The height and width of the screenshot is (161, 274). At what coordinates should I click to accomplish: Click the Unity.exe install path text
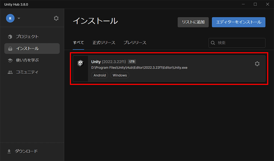pos(139,68)
